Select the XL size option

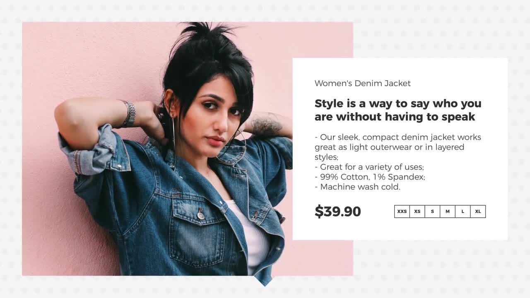click(x=478, y=211)
